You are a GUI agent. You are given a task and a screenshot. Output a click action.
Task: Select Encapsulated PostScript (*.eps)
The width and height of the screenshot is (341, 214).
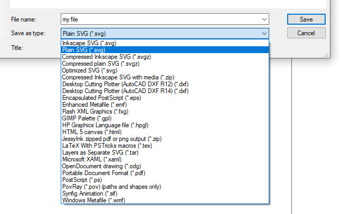165,98
